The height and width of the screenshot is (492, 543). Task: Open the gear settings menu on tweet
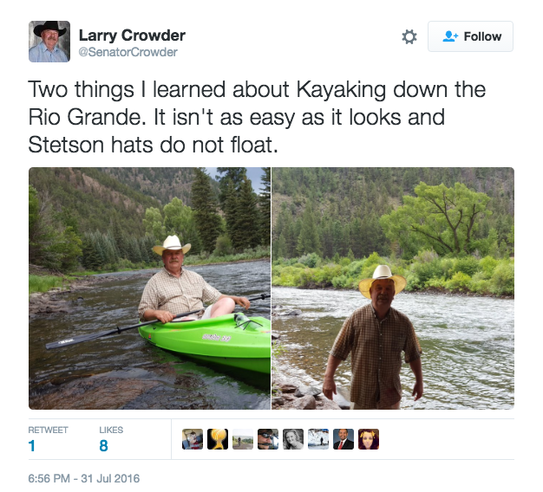pyautogui.click(x=409, y=36)
